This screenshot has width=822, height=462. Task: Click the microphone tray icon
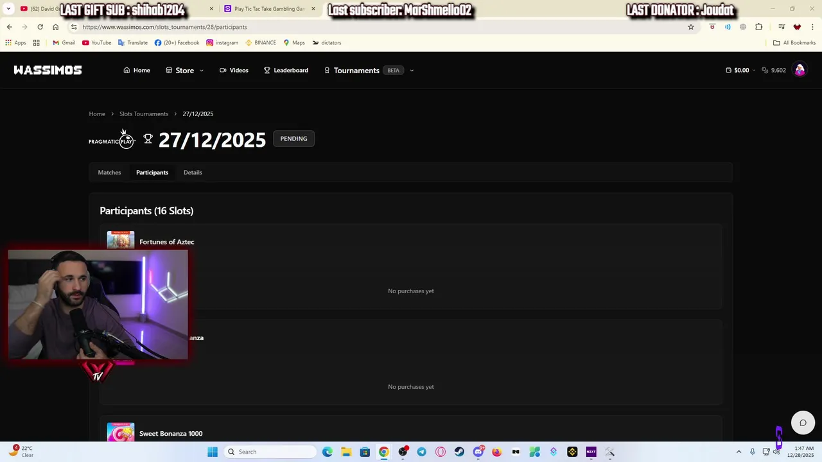pyautogui.click(x=753, y=452)
